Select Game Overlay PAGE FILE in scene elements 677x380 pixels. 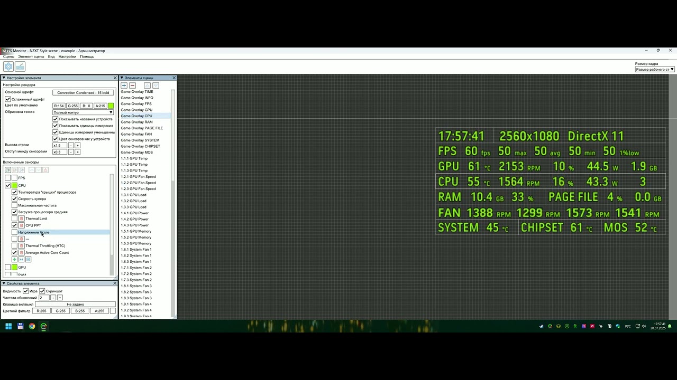click(142, 128)
